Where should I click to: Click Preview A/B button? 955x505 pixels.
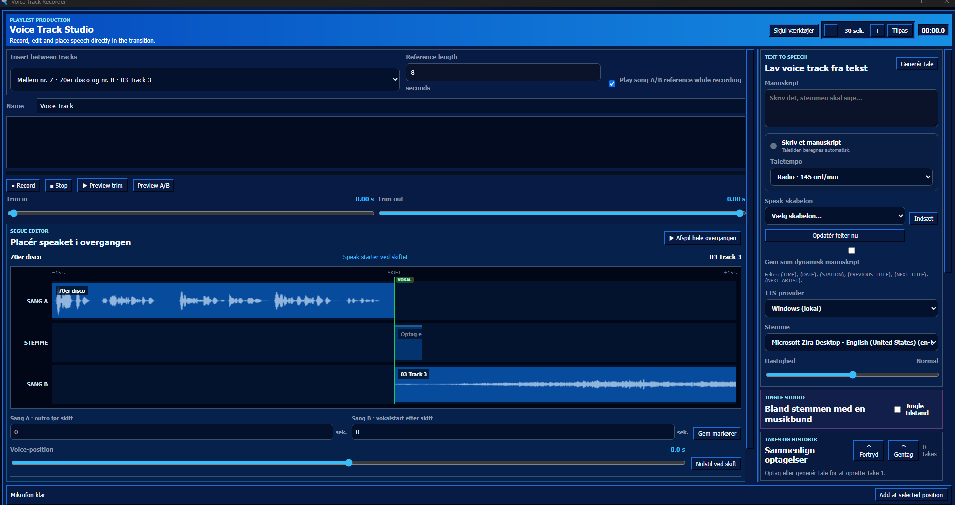[153, 185]
